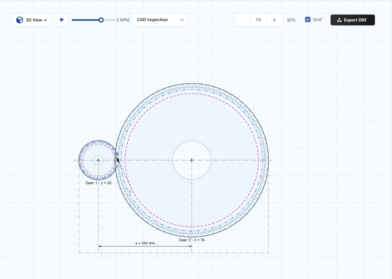Select the 'Gear 2 · z = 76' label

point(192,240)
